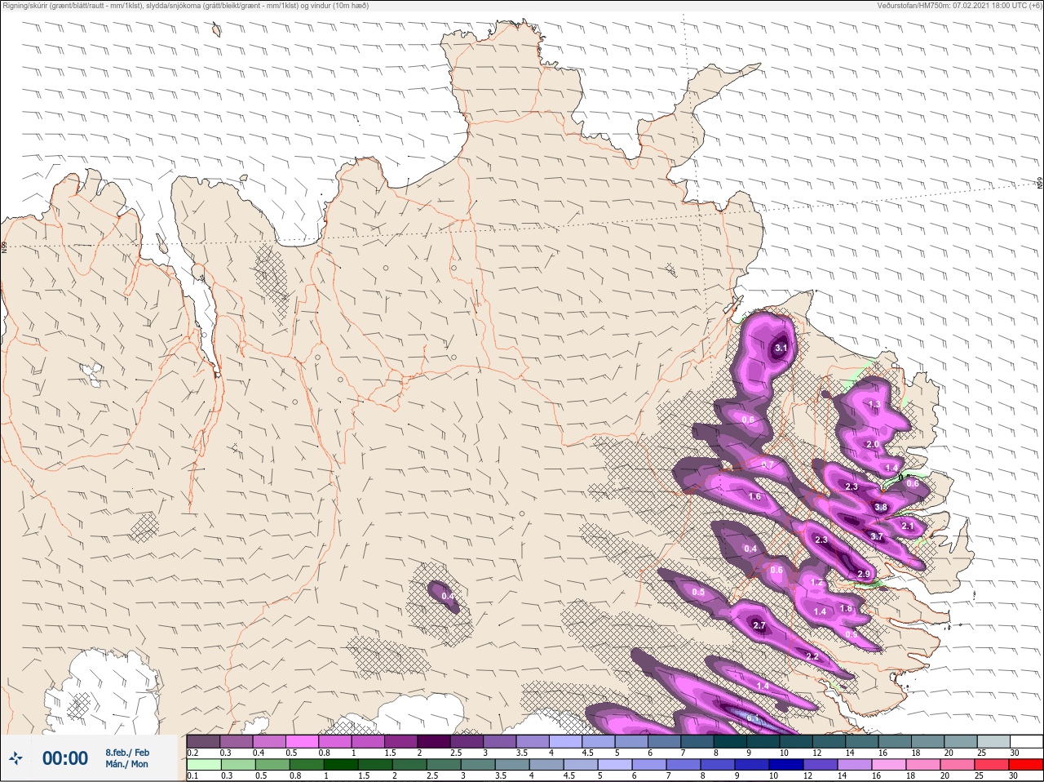Click navy blue lower legend swatch between 10 and 12
This screenshot has width=1044, height=782.
tap(787, 765)
